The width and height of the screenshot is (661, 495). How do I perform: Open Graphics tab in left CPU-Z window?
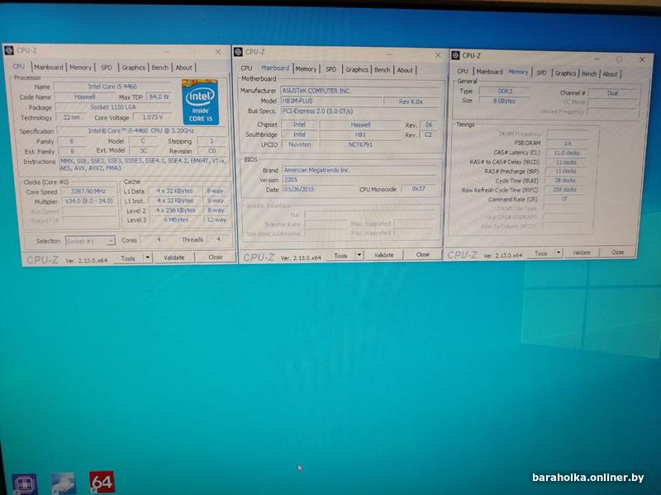pyautogui.click(x=133, y=68)
